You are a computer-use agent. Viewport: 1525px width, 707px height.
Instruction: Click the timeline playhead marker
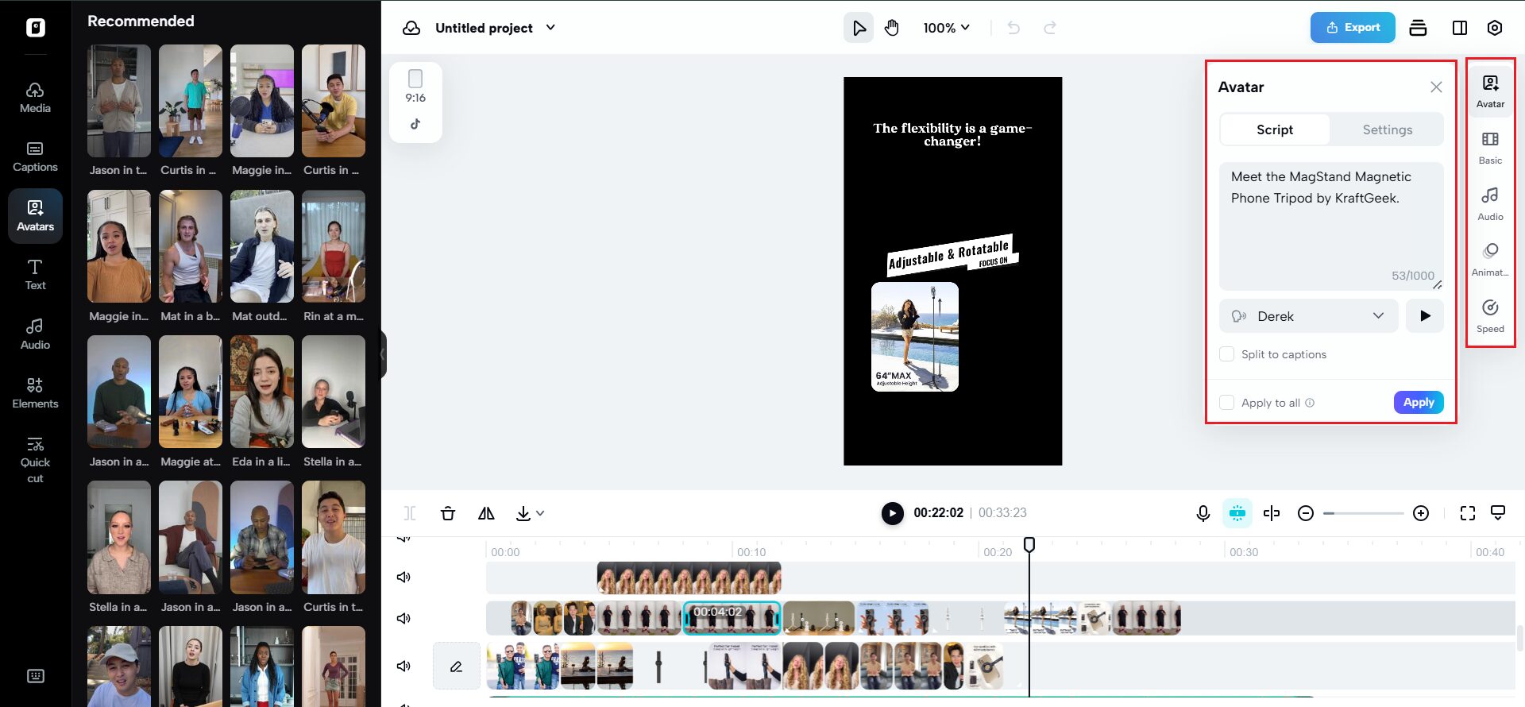[x=1029, y=544]
